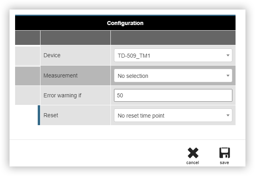Click the empty left cell of Measurement row
The height and width of the screenshot is (176, 255).
(x=27, y=76)
